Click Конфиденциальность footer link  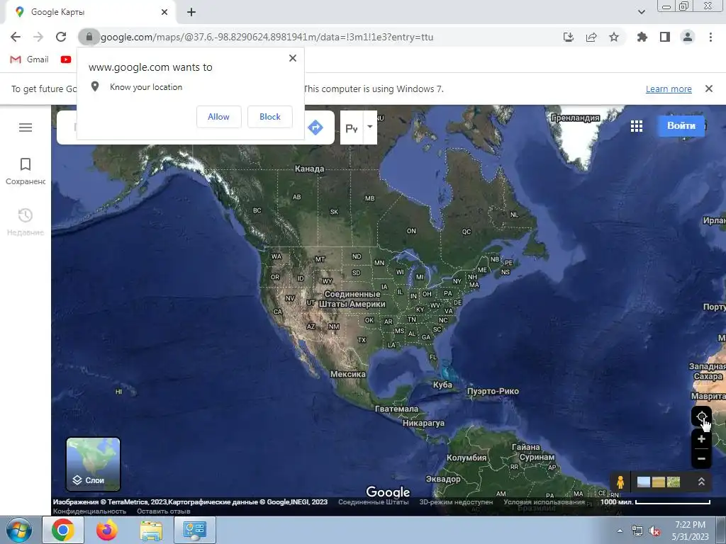(89, 511)
